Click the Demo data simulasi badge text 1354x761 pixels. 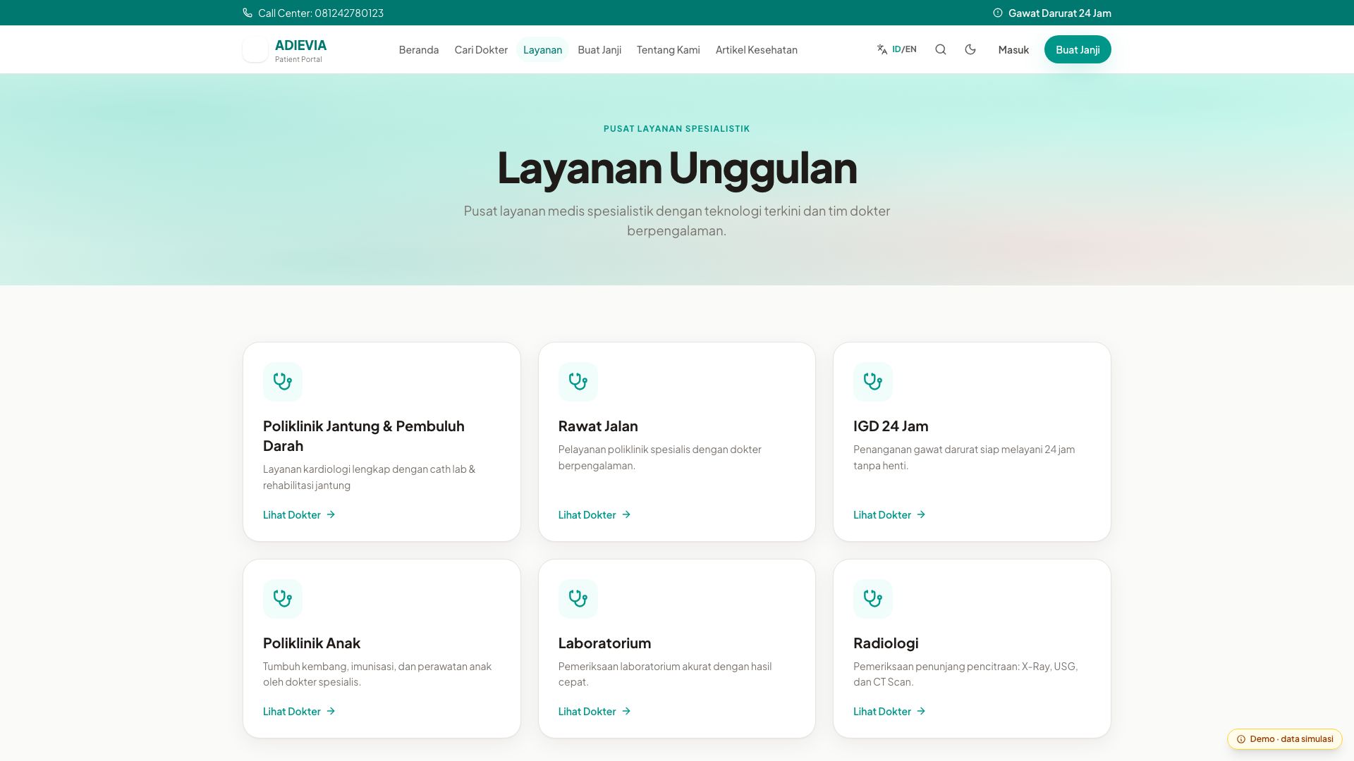tap(1291, 739)
